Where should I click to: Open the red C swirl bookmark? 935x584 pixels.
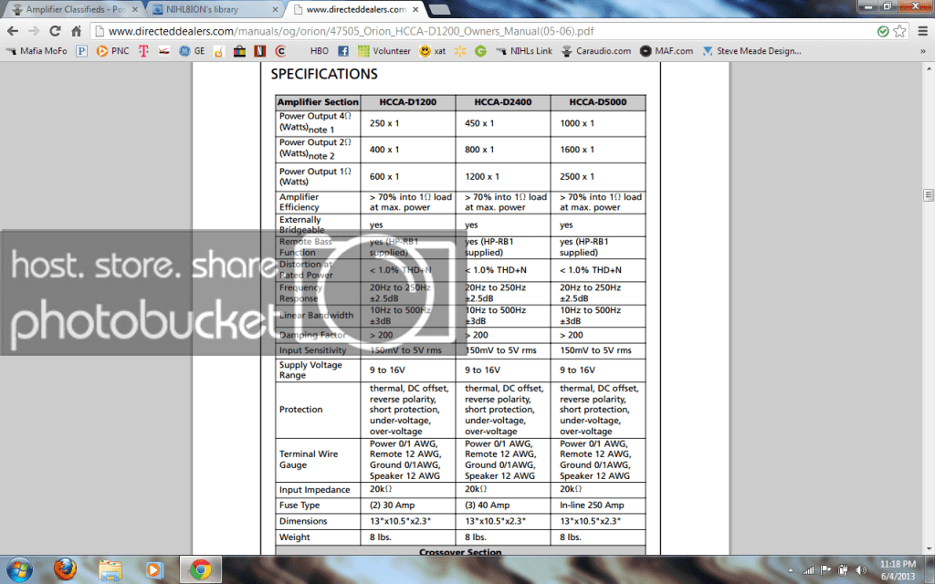click(x=280, y=51)
